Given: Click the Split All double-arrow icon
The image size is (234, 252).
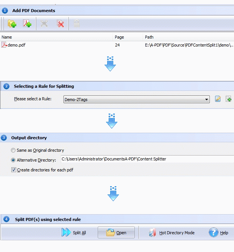Looking at the screenshot, I should [66, 232].
